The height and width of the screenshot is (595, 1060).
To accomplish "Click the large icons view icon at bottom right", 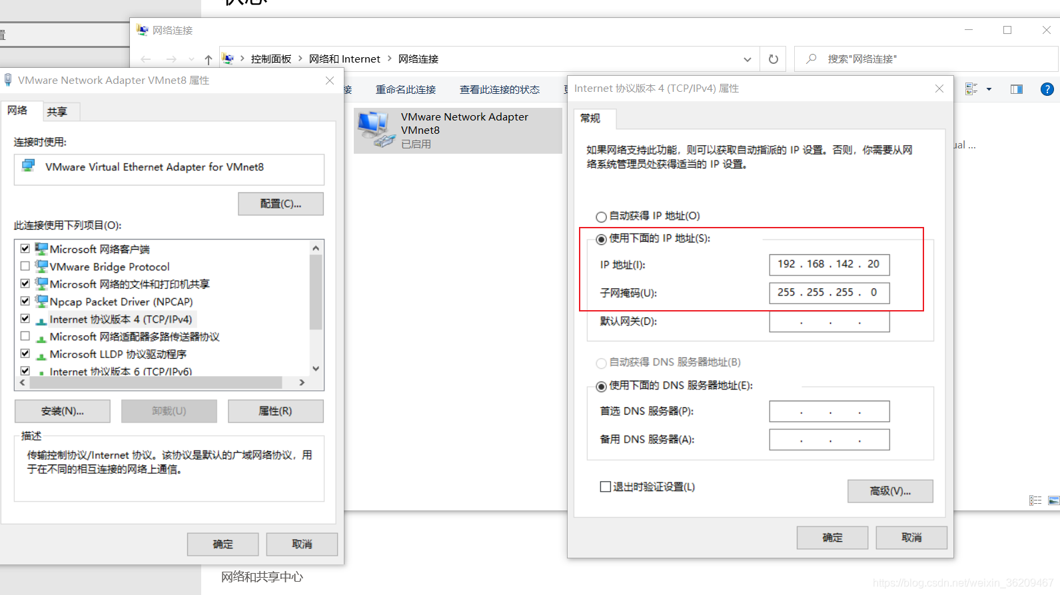I will tap(1053, 500).
